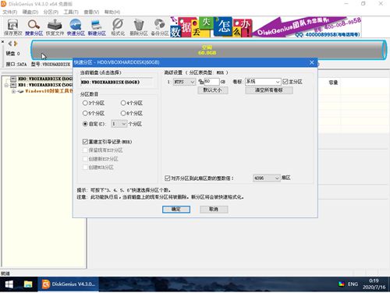Select the 6个分区 radio option
The image size is (390, 293).
[x=123, y=113]
